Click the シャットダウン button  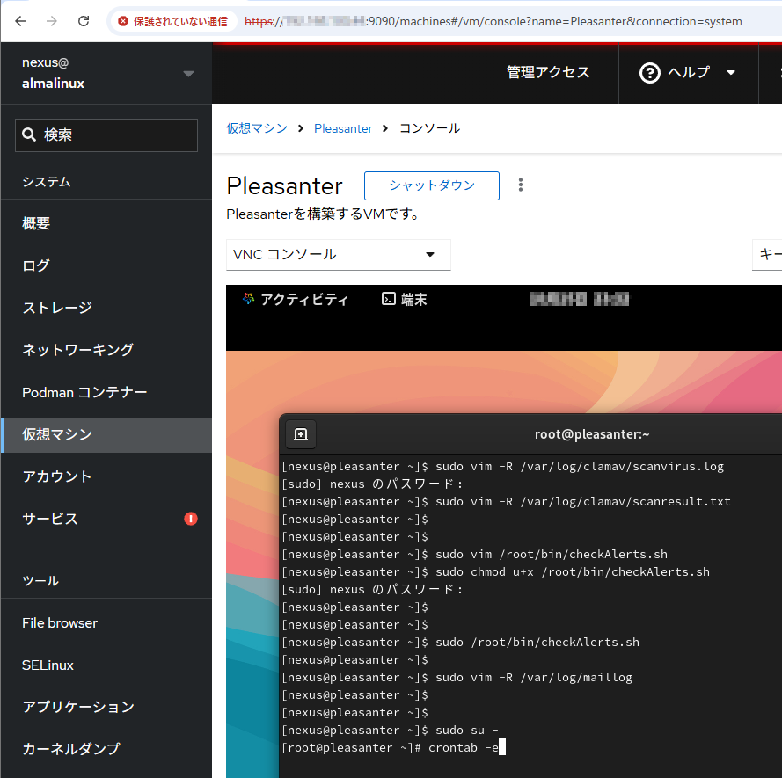click(x=432, y=185)
